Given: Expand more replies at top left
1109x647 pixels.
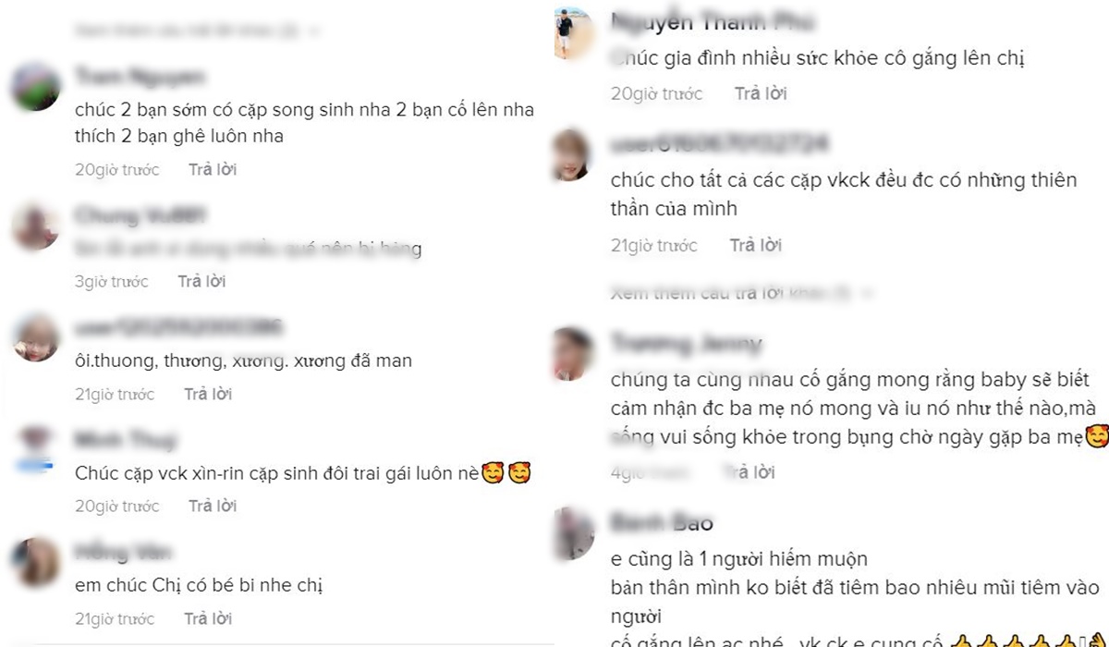Looking at the screenshot, I should point(199,31).
